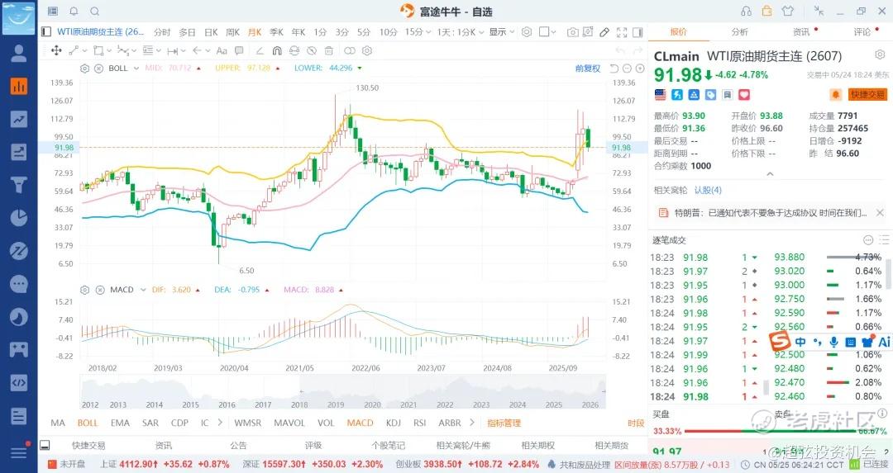Screen dimensions: 893x473
Task: Click the trash icon to delete drawings
Action: click(328, 50)
